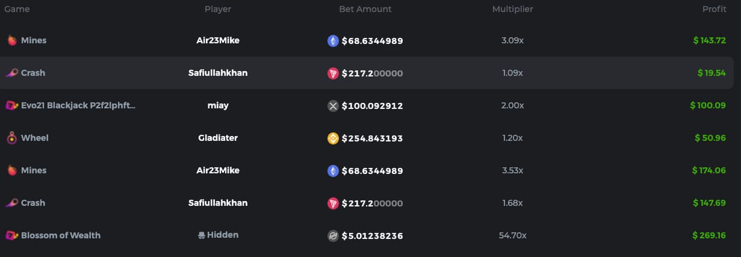
Task: Click the XRP coin icon beside $100.092912
Action: pyautogui.click(x=333, y=106)
